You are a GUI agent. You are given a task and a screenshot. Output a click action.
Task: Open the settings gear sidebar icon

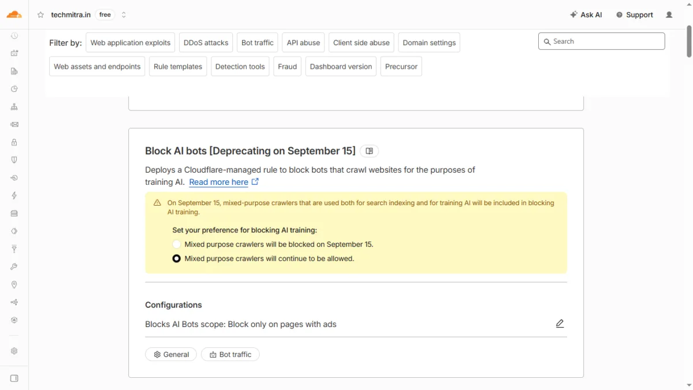click(x=14, y=351)
